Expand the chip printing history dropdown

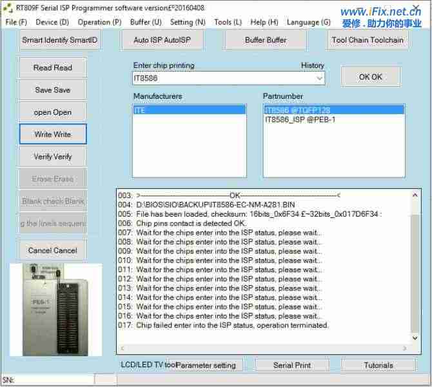click(x=320, y=78)
